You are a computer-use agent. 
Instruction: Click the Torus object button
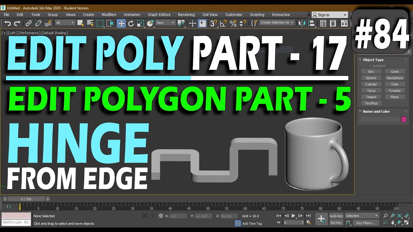click(371, 91)
